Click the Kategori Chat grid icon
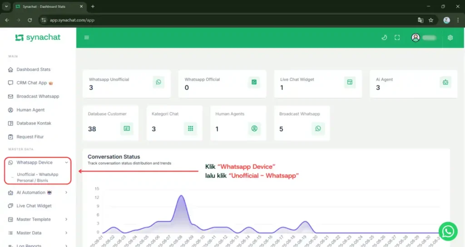Screen dimensions: 465x247 (x=190, y=128)
